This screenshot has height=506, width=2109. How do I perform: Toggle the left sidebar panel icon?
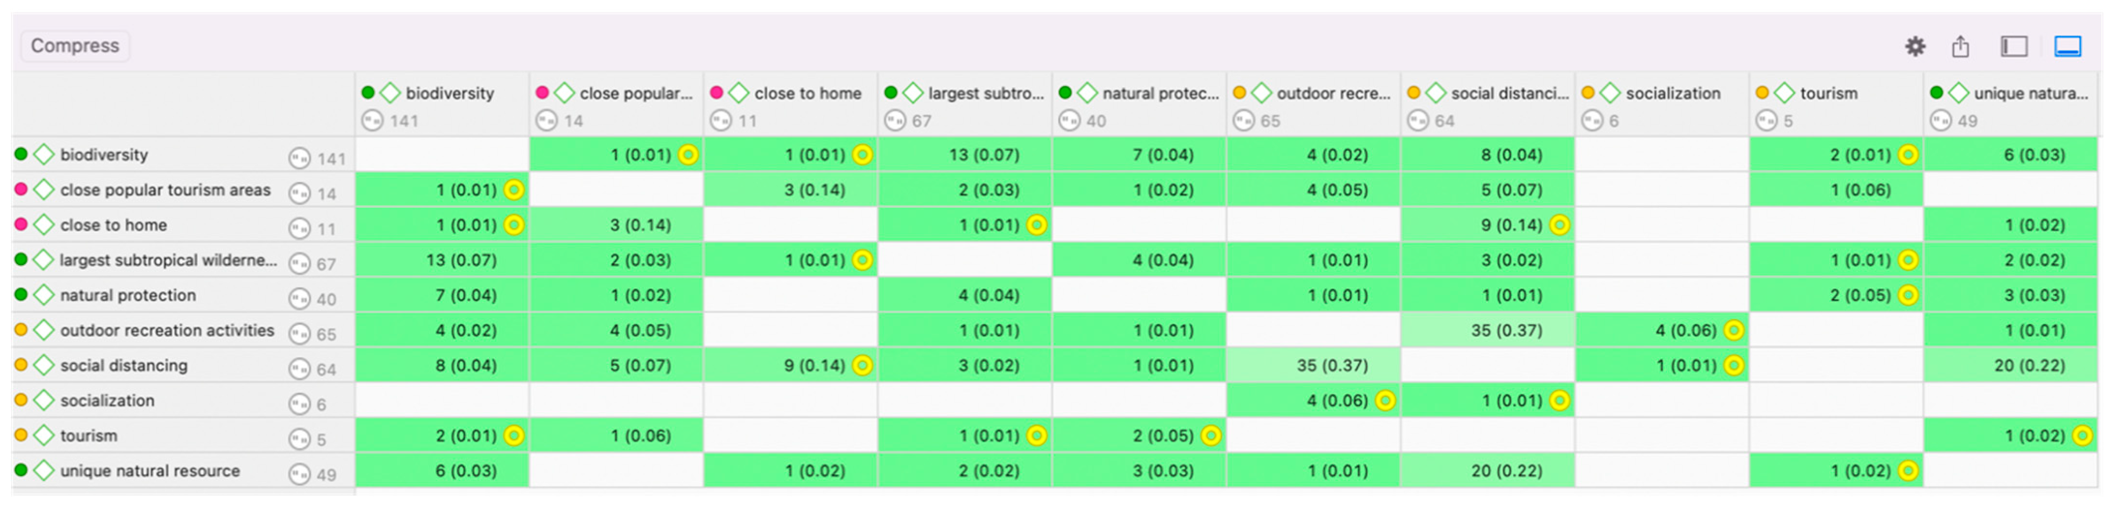[x=2014, y=46]
